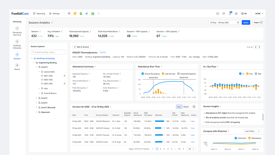Open View link for ENG201 Mechanics row

[193, 121]
